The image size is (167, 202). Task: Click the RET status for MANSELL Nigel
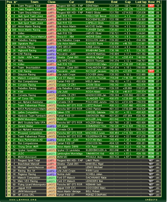click(x=151, y=164)
